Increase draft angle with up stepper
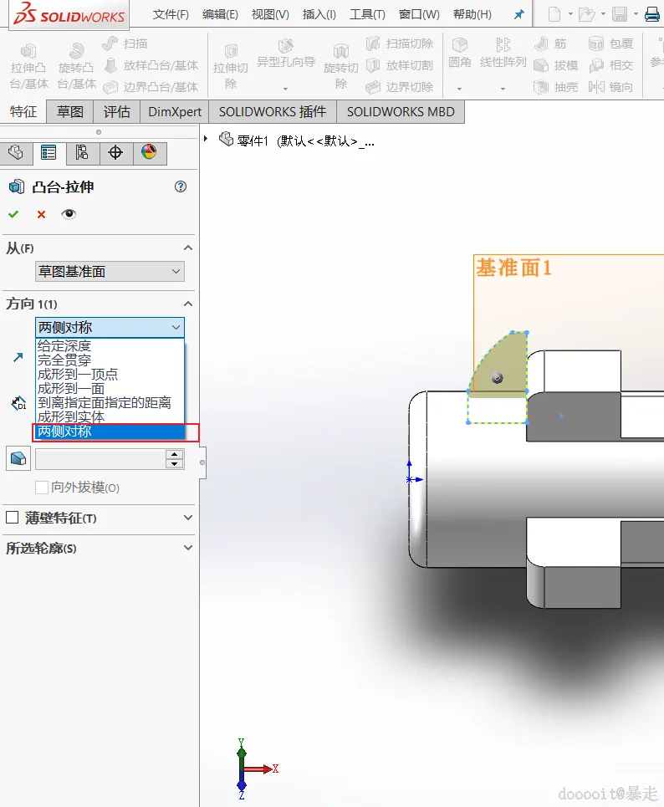Viewport: 664px width, 807px height. click(x=175, y=454)
